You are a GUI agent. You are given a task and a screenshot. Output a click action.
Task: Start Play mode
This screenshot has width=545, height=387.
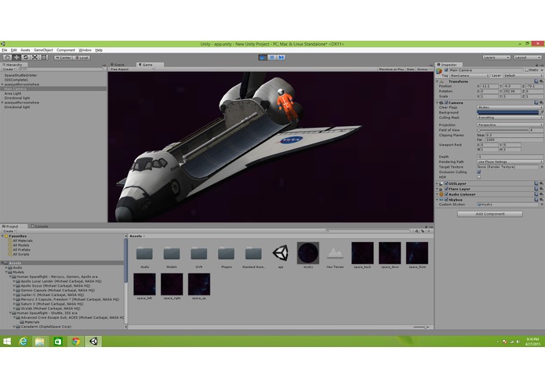coord(263,57)
